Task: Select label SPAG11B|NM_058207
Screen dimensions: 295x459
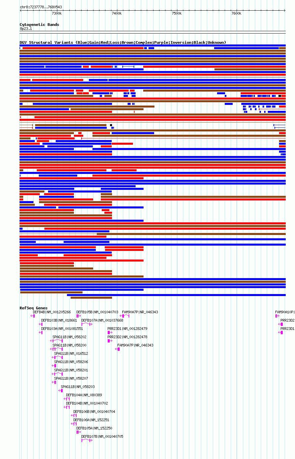Action: coord(71,378)
